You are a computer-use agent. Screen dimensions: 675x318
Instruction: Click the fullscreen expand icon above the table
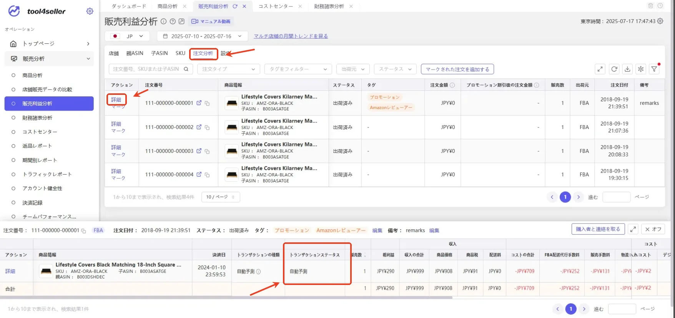600,69
